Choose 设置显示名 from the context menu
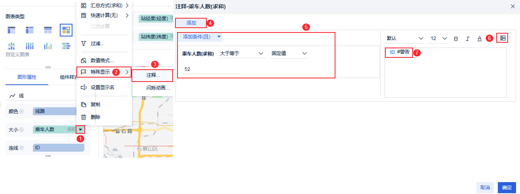520x194 pixels. coord(104,87)
